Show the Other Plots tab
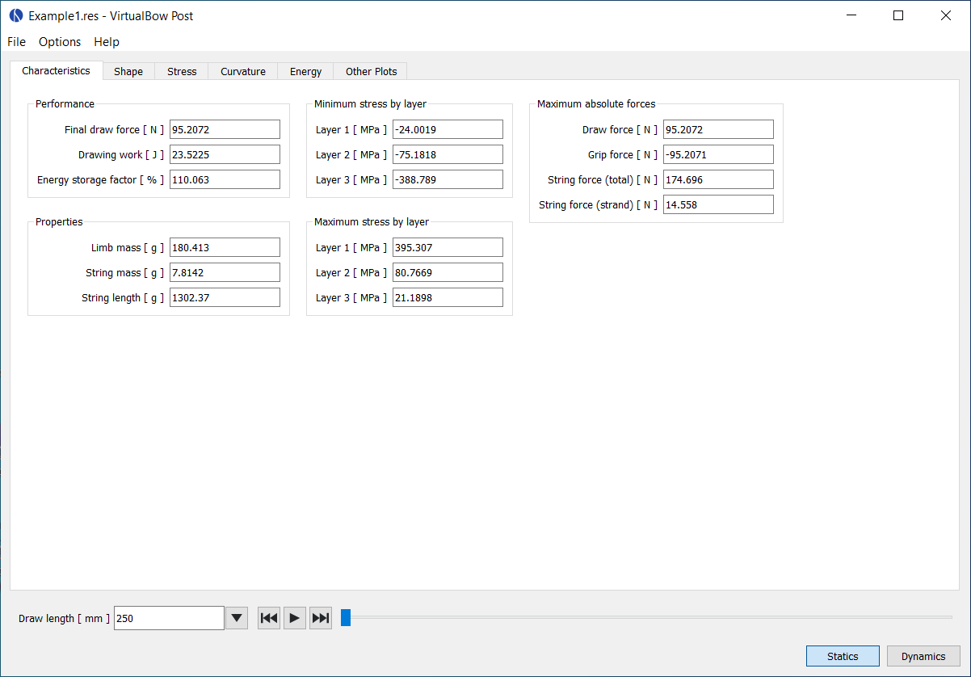The height and width of the screenshot is (677, 971). coord(371,71)
